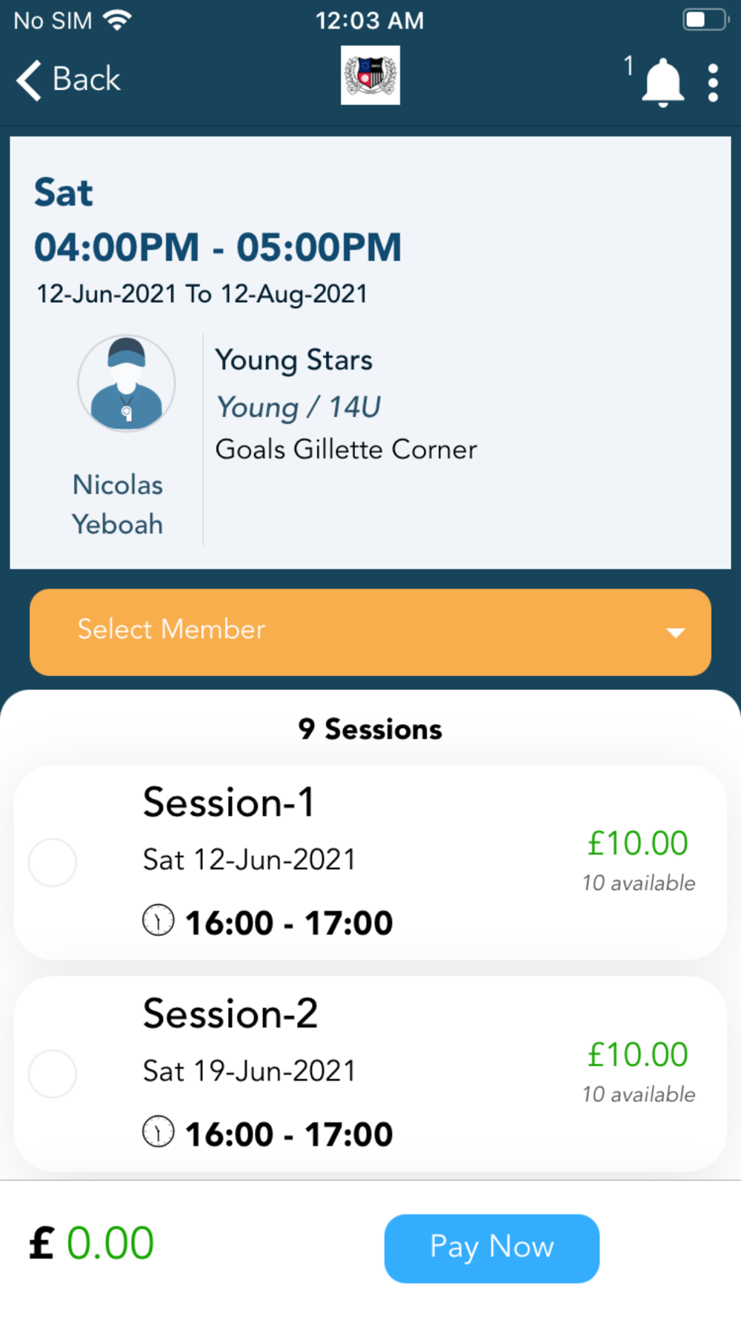Viewport: 741px width, 1318px height.
Task: Tap the Session-1 clock icon
Action: tap(158, 920)
